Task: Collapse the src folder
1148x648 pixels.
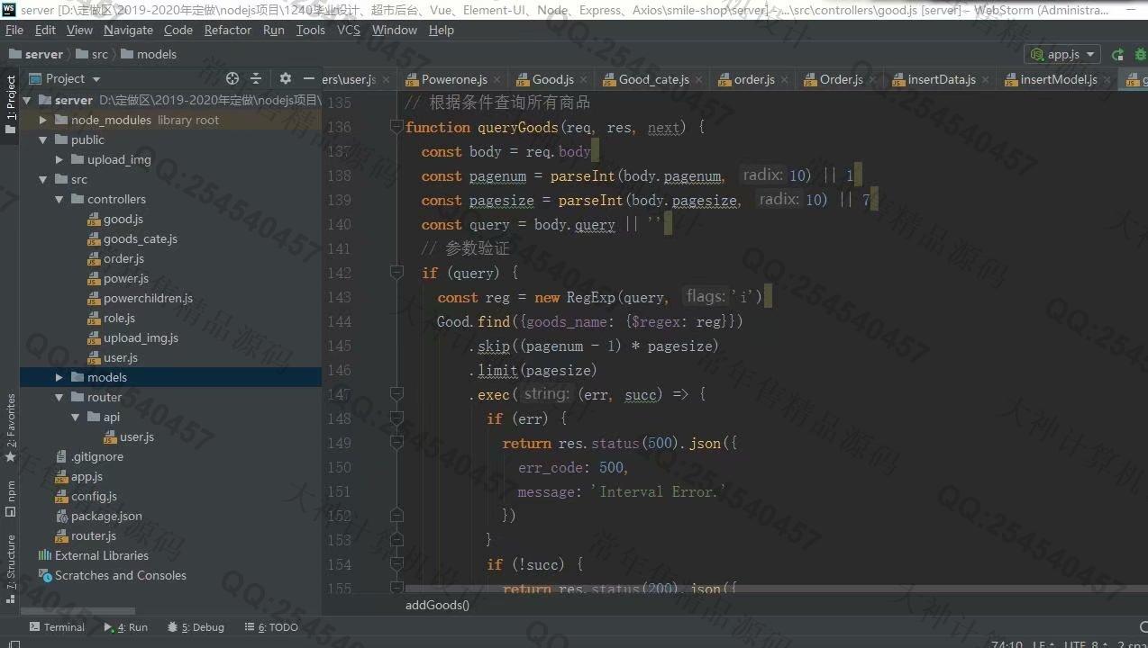Action: 42,179
